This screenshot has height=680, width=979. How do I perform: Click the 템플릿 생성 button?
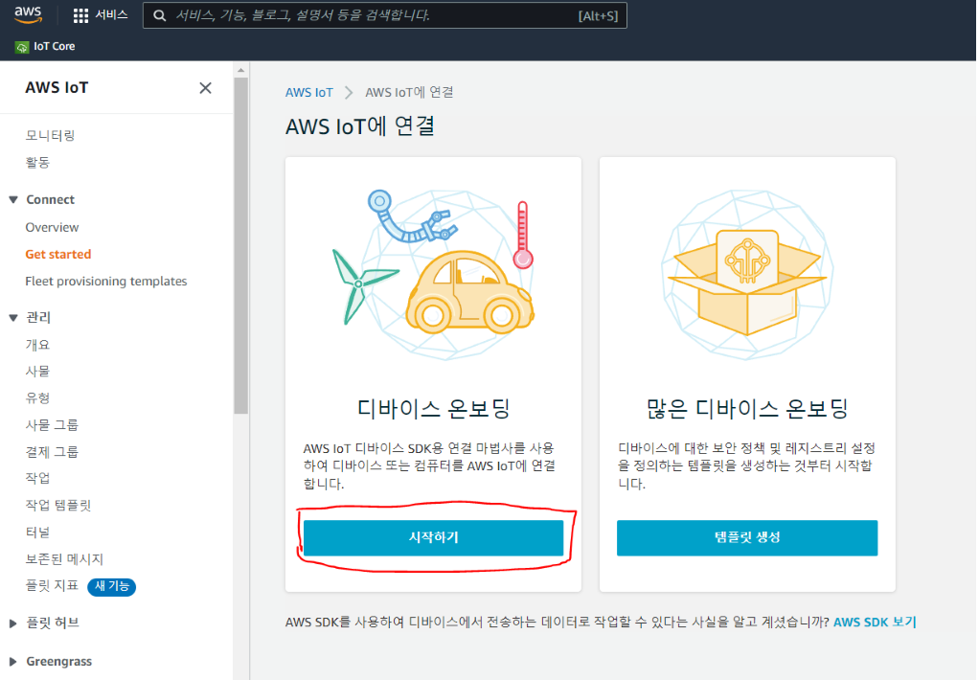click(747, 537)
